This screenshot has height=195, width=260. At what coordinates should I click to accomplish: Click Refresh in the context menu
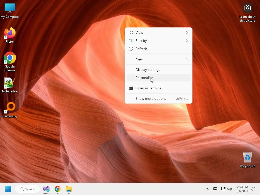(x=158, y=49)
